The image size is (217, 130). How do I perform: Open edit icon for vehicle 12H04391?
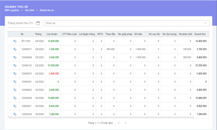pyautogui.click(x=15, y=82)
